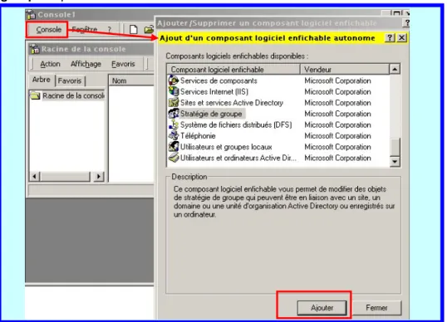Open the Console menu
Viewport: 447px width, 322px height.
click(49, 30)
